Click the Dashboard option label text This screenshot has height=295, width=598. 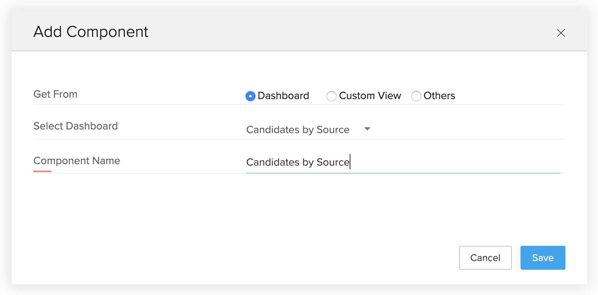coord(283,96)
